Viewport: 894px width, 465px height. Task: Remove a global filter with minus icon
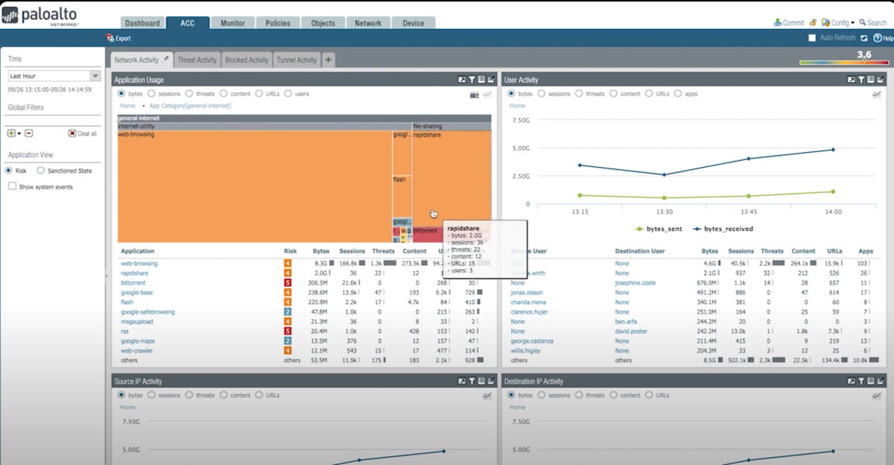tap(28, 133)
